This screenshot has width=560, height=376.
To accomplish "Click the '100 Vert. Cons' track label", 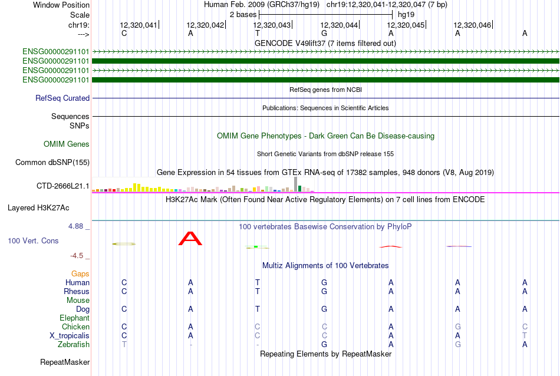I will coord(33,240).
